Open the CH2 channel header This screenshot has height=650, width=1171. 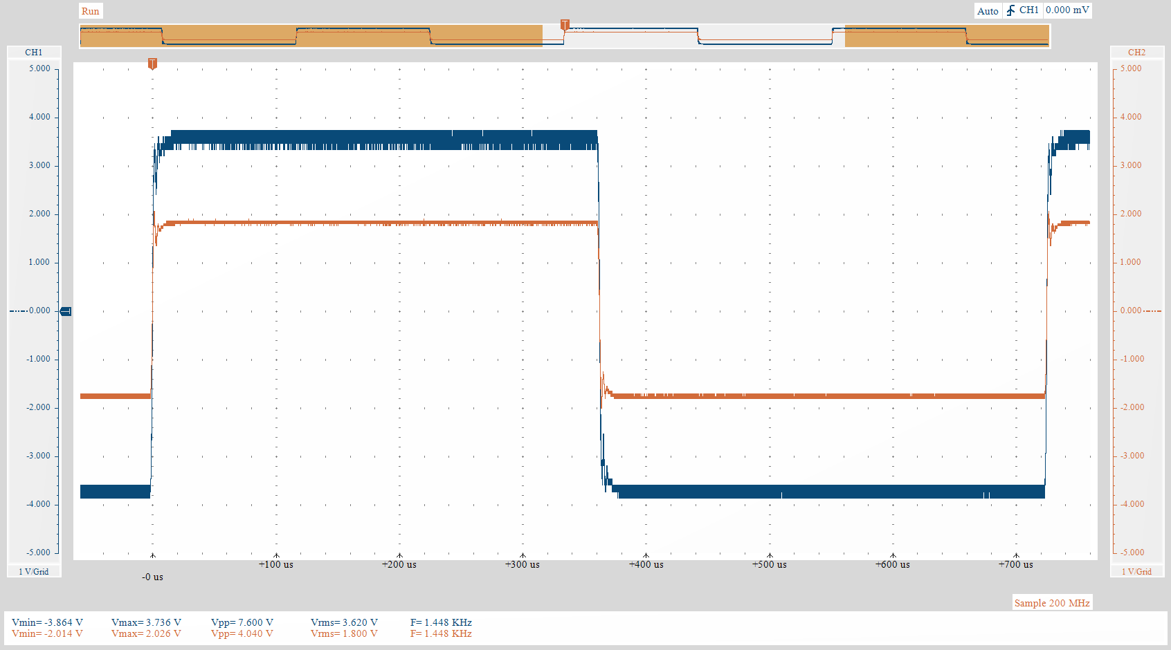[1136, 53]
